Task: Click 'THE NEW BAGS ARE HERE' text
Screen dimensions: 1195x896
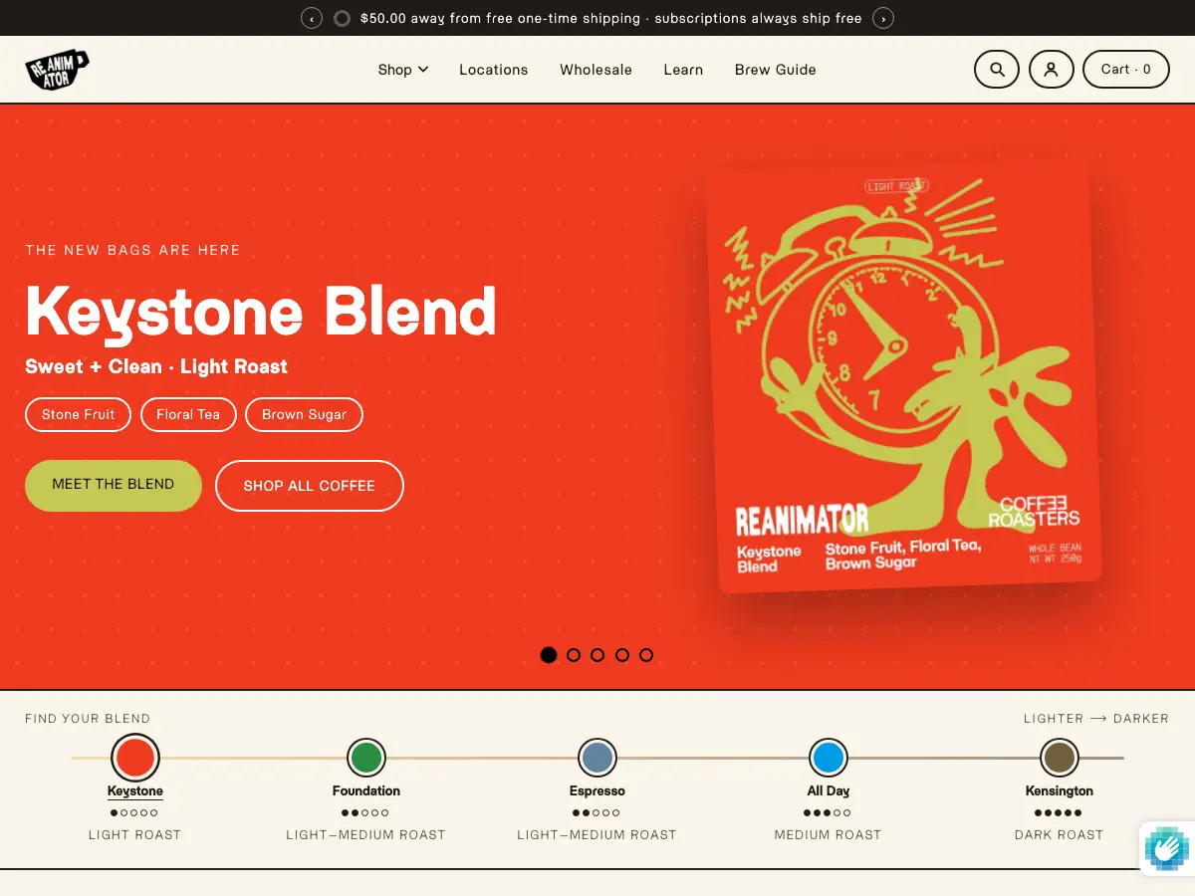Action: click(132, 250)
